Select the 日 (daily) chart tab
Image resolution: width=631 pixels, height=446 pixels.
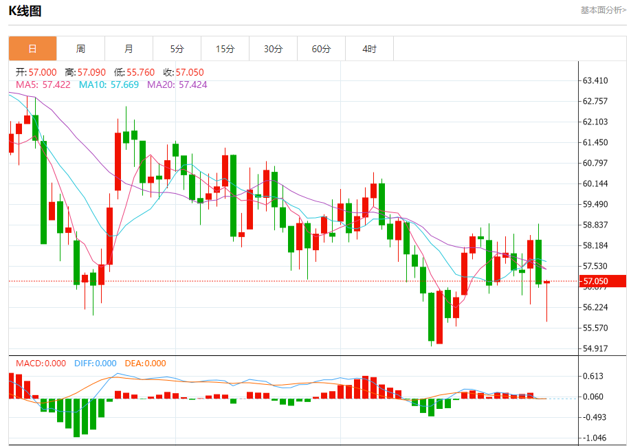click(x=32, y=49)
